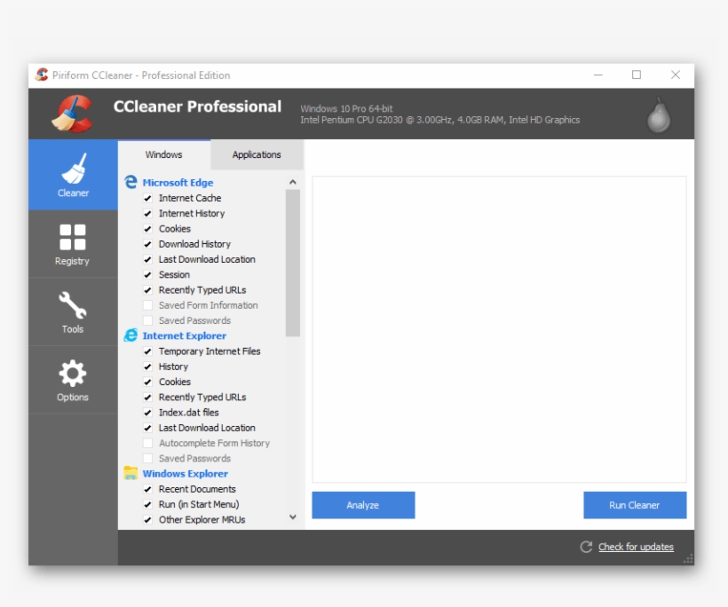The image size is (728, 607).
Task: Click the Microsoft Edge group icon
Action: (x=131, y=182)
